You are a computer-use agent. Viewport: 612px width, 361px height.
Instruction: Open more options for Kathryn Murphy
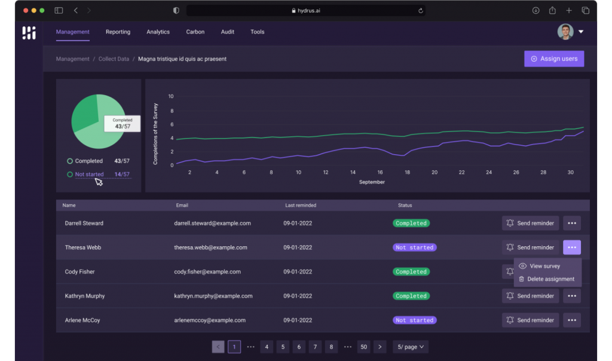(572, 296)
